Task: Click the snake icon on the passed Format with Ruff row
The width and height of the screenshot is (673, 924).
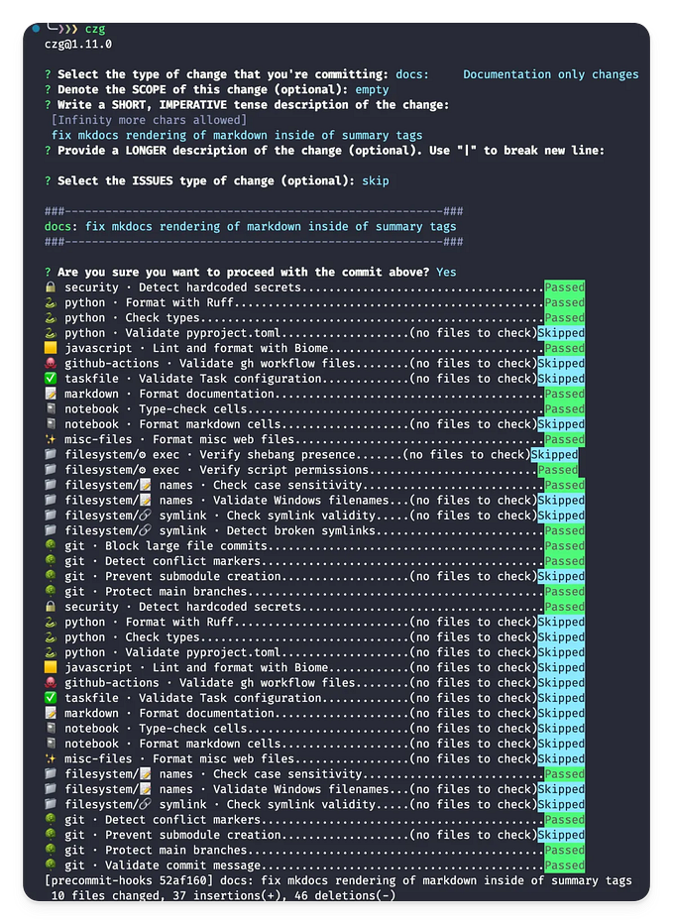Action: [x=51, y=302]
